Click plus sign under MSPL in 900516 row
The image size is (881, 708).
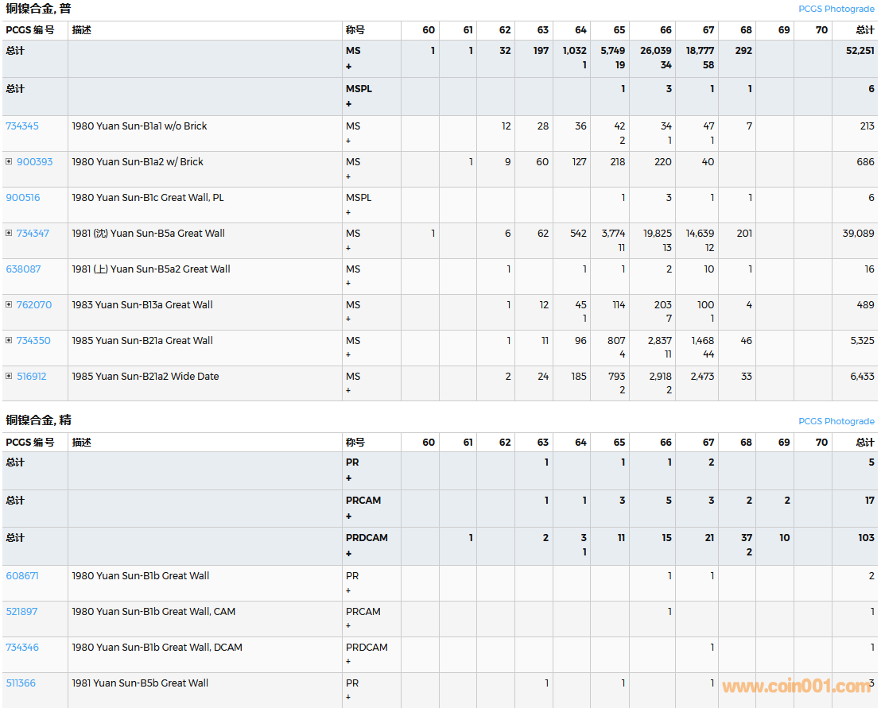348,212
